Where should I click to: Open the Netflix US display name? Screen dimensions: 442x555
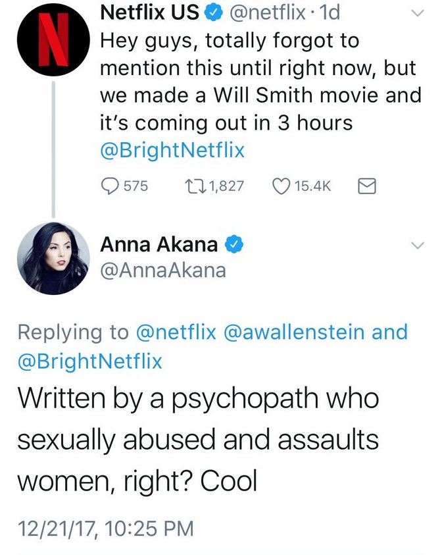(149, 11)
